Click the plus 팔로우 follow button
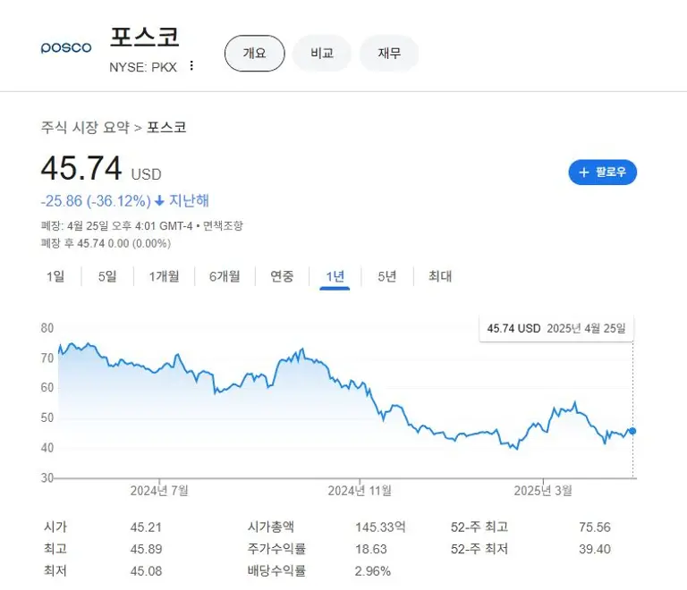Viewport: 687px width, 590px height. coord(602,173)
